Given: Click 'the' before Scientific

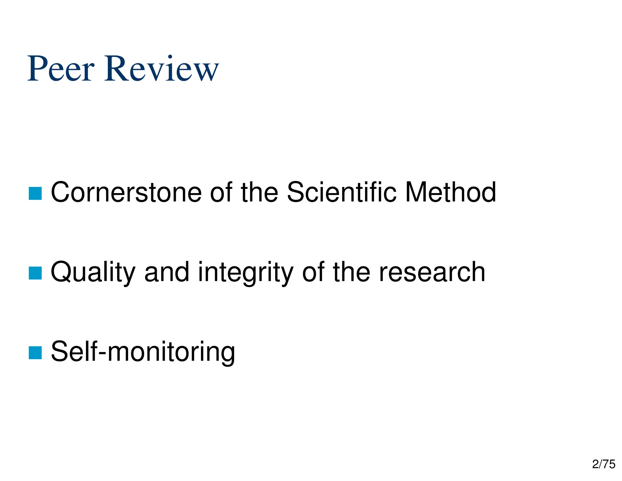Looking at the screenshot, I should click(259, 192).
